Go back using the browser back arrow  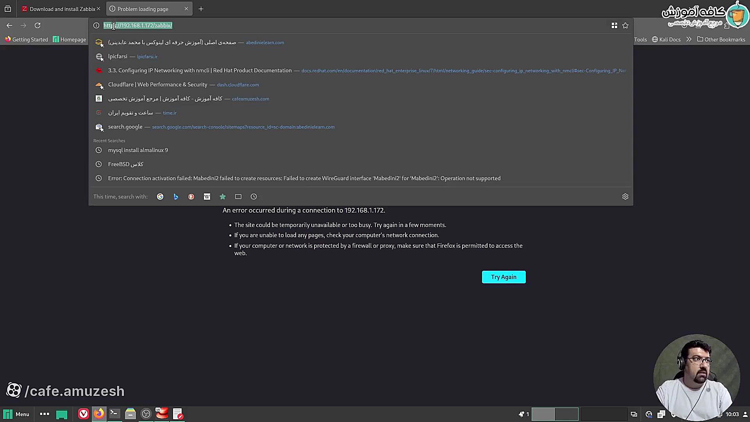tap(9, 25)
